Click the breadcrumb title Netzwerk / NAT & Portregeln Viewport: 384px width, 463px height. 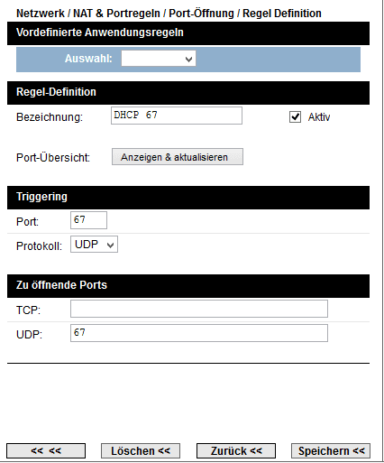point(88,14)
